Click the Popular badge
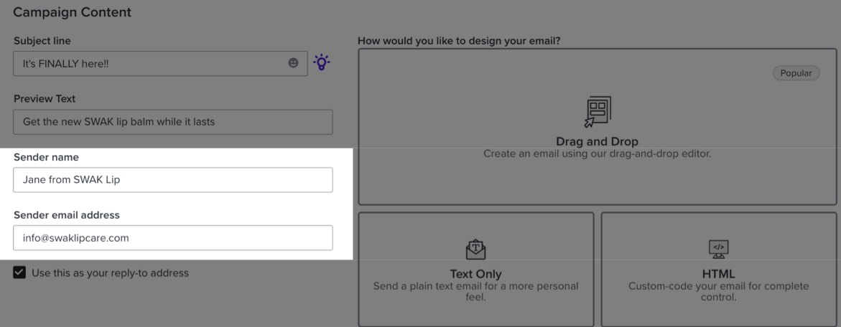 coord(796,73)
